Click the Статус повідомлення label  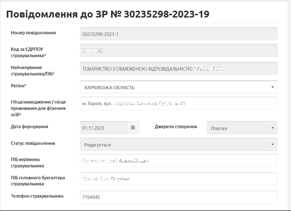33,143
